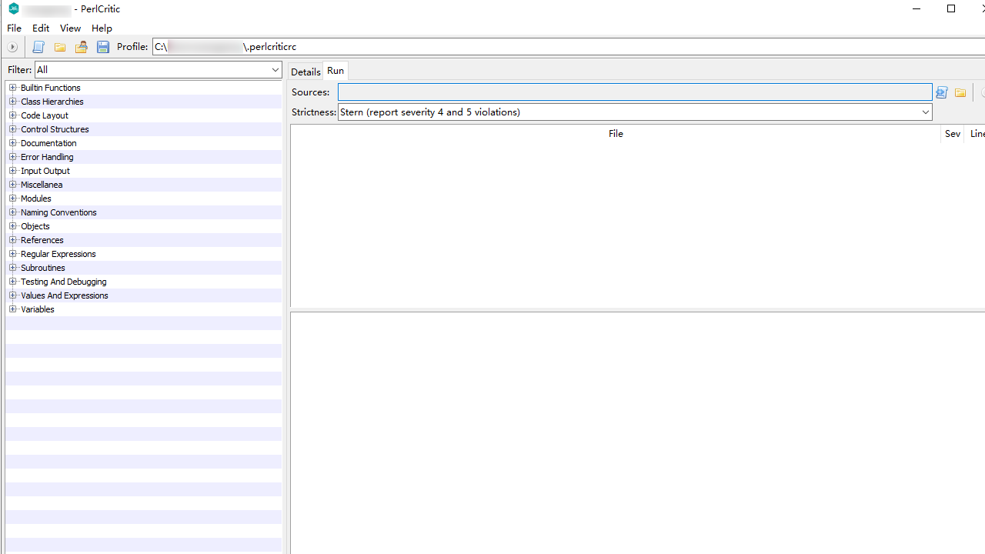
Task: Click the select script icon beside Sources field
Action: pos(941,92)
